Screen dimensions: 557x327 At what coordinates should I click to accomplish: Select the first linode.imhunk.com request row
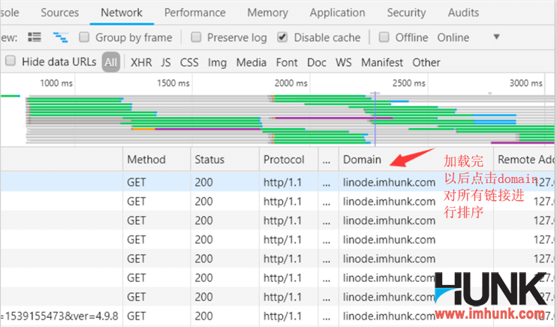(388, 181)
